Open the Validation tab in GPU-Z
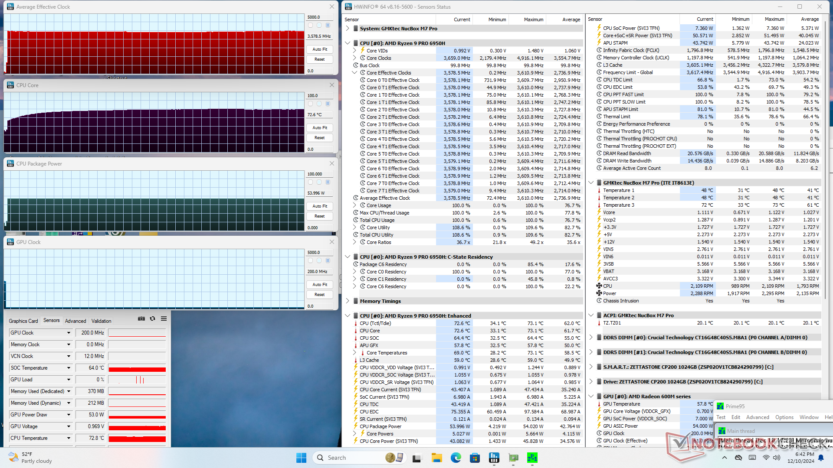The image size is (833, 468). [102, 321]
